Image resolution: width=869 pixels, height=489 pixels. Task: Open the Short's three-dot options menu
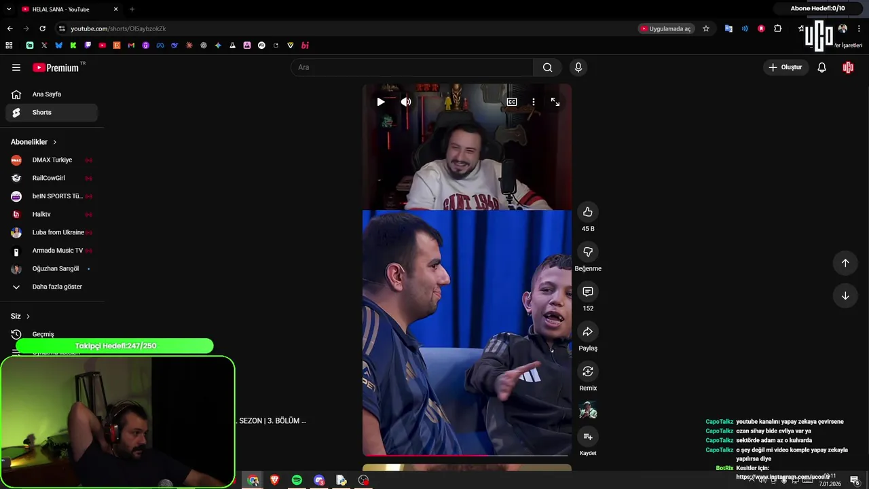coord(534,102)
